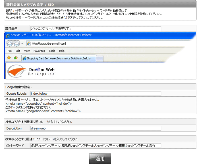Open the recent pages dropdown arrow beside Forward
This screenshot has width=199, height=166.
[x=22, y=43]
